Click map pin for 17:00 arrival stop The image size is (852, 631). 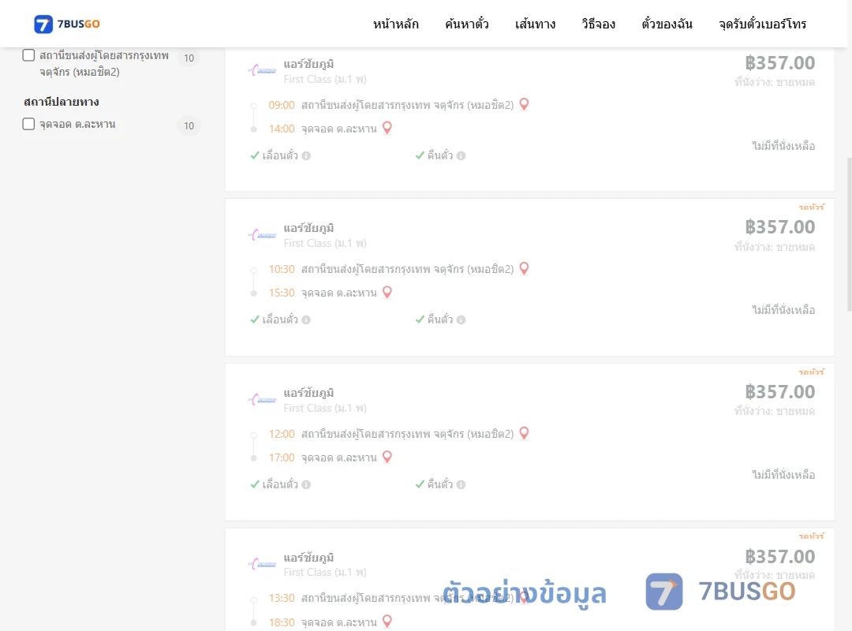pos(387,457)
